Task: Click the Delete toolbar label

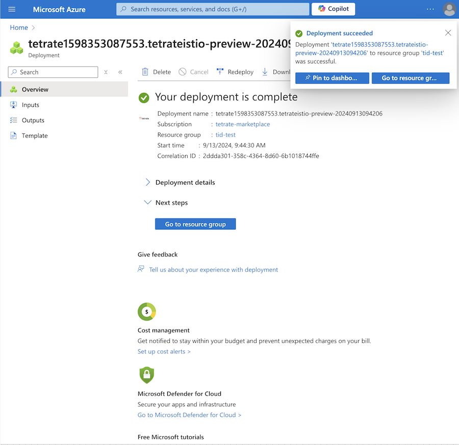Action: click(x=162, y=72)
